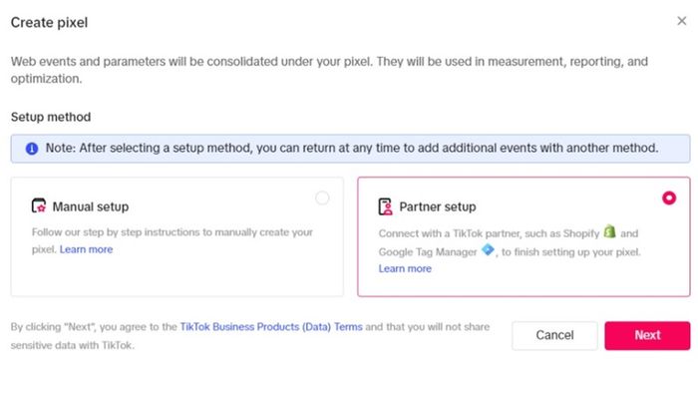
Task: Click the Manual setup calendar-star icon
Action: 39,206
